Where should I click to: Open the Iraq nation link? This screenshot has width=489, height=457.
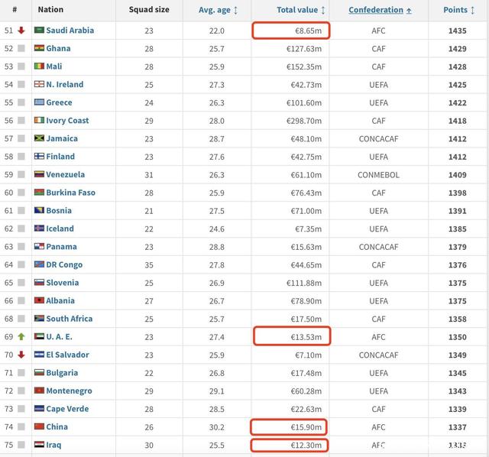53,445
